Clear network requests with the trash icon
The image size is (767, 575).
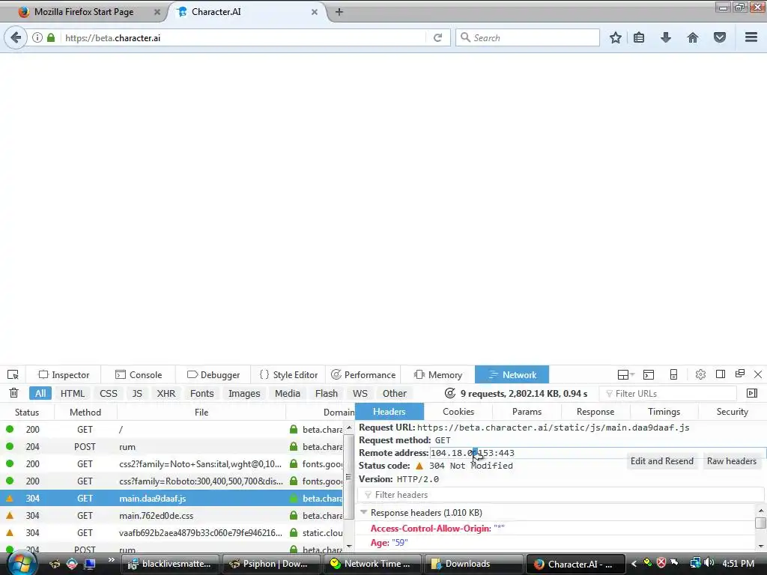tap(13, 393)
